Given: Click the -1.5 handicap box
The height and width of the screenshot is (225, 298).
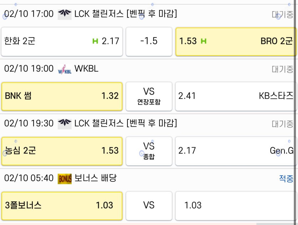Looking at the screenshot, I should [149, 41].
